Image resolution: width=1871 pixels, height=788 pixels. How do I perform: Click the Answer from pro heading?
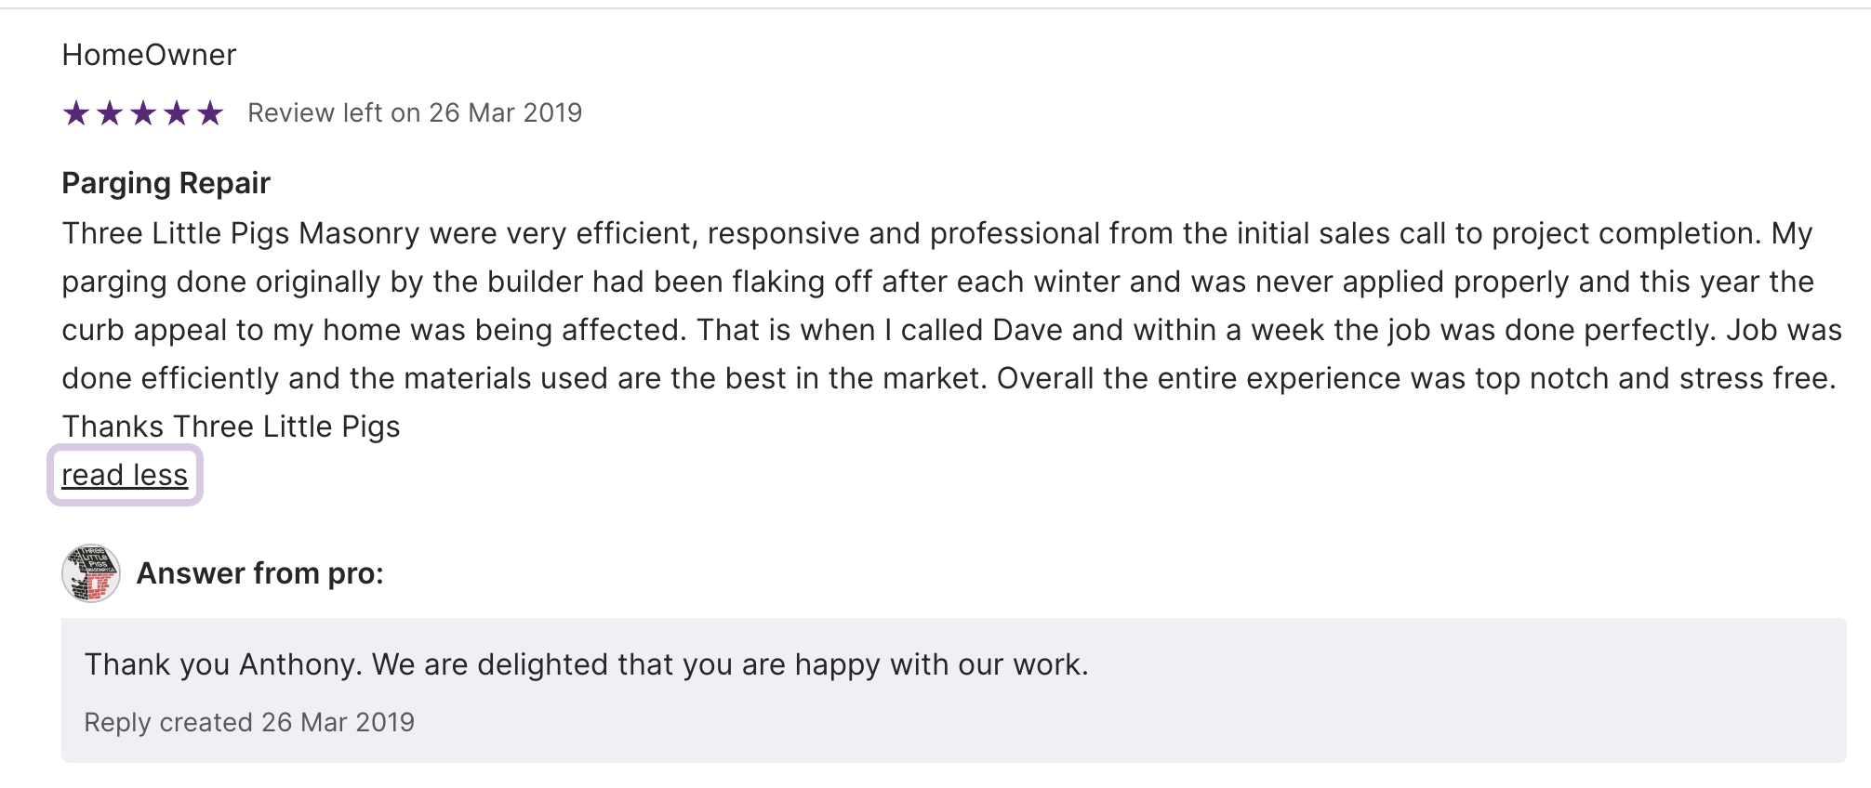click(x=259, y=573)
